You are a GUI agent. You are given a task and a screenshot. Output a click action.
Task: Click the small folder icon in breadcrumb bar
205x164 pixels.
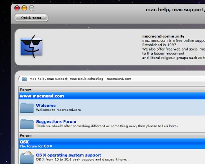[24, 79]
